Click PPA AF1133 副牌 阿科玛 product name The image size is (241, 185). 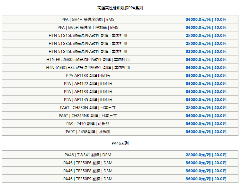88,75
